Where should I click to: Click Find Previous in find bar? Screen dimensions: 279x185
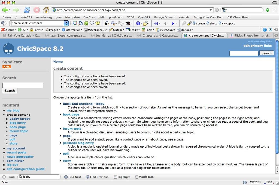tap(97, 177)
